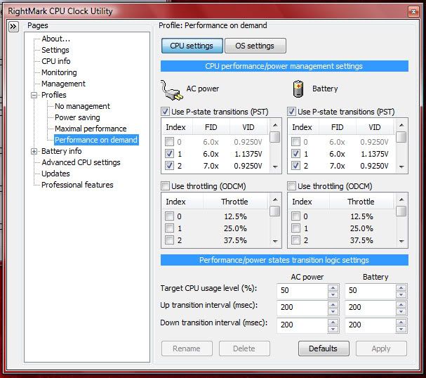
Task: Switch to the OS settings tab
Action: (x=255, y=46)
